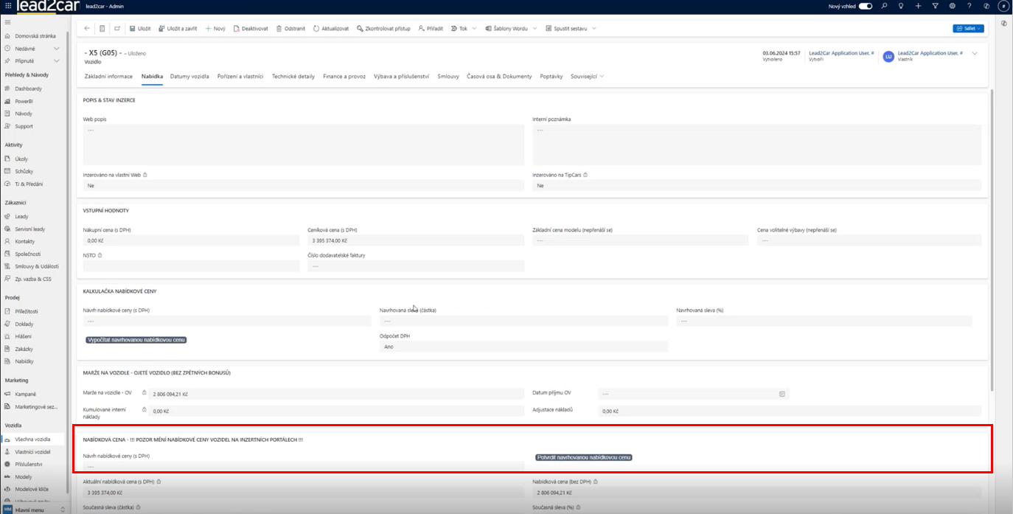Click the plus quick-create icon
Image resolution: width=1013 pixels, height=514 pixels.
coord(918,6)
